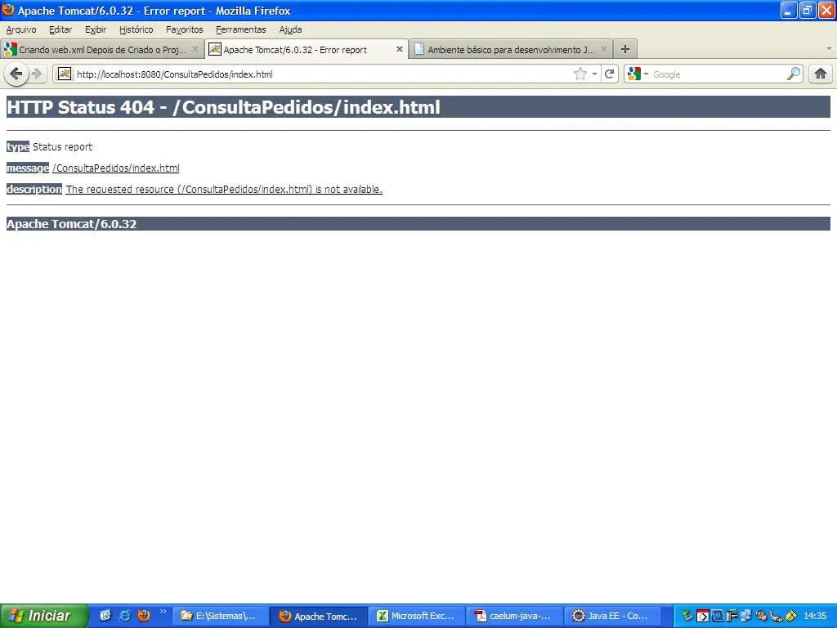Click the 'requested resource is not available' description
This screenshot has height=628, width=837.
point(224,189)
